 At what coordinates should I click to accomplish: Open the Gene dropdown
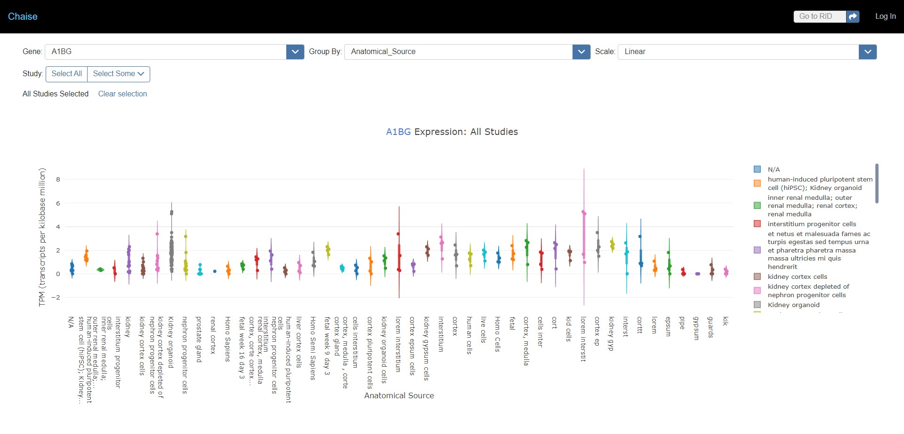pyautogui.click(x=295, y=52)
